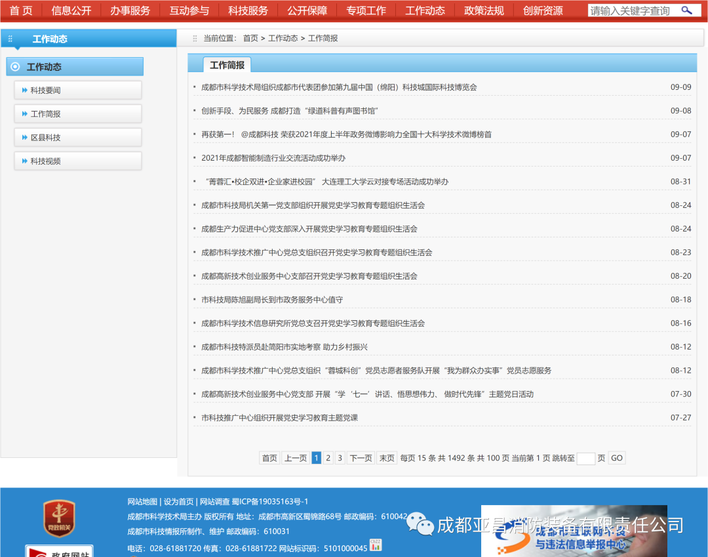
Task: Select the 工作简报 tab heading
Action: (227, 65)
